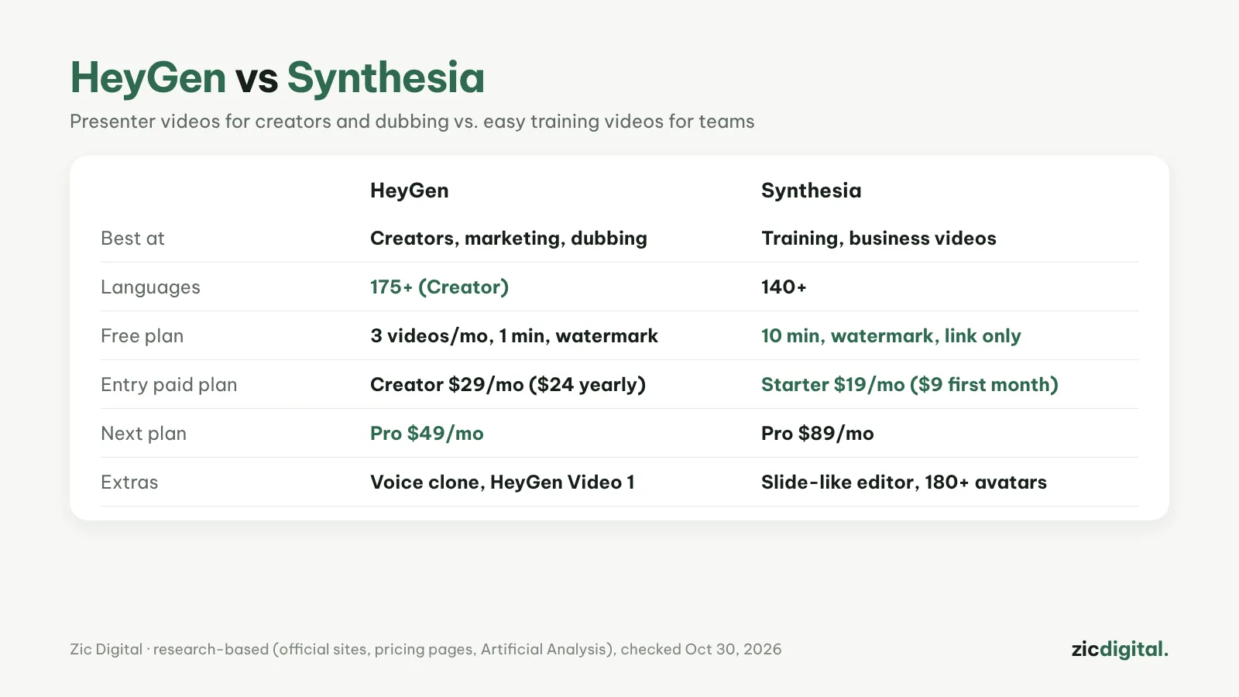This screenshot has height=697, width=1239.
Task: Click 'Starter $19/mo ($9 first month)' cell
Action: [909, 385]
